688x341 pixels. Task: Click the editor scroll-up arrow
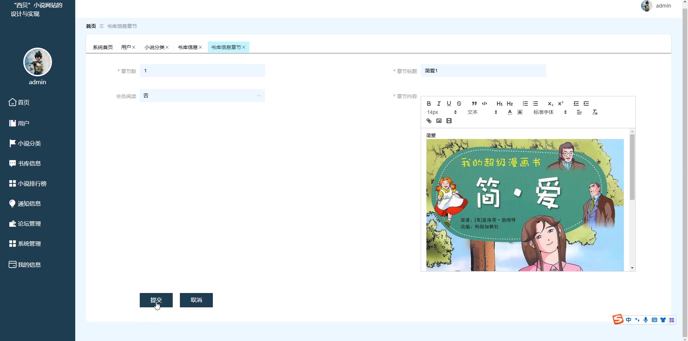point(632,131)
